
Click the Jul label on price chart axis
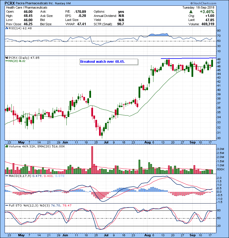[106, 143]
